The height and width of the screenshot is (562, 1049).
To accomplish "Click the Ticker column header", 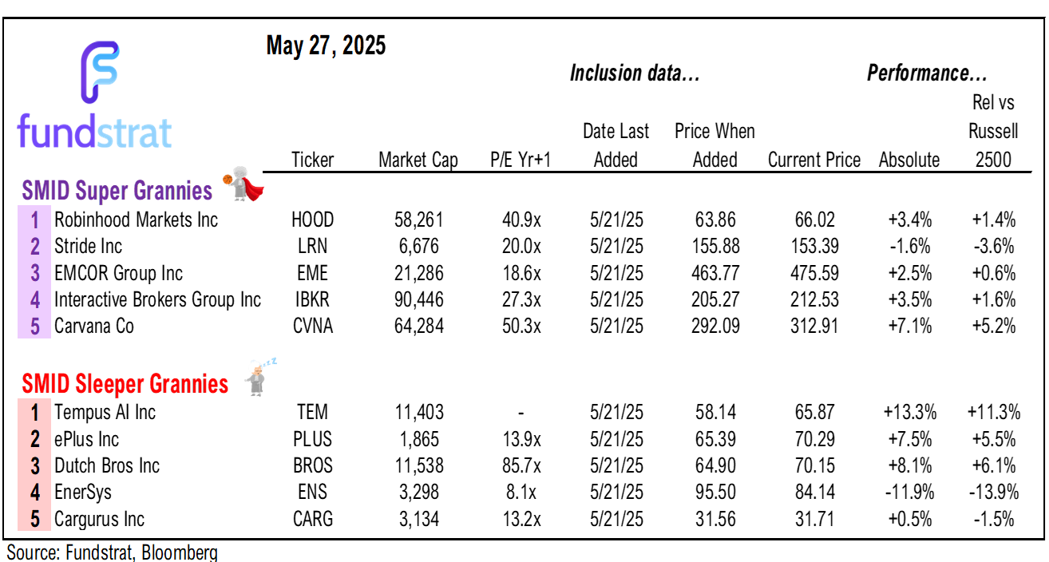I will pos(312,160).
